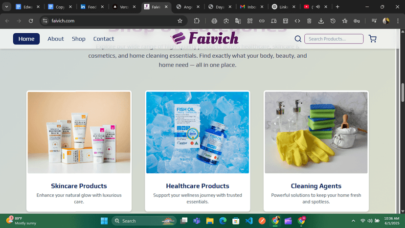Click the page vertical scrollbar thumb

click(403, 93)
